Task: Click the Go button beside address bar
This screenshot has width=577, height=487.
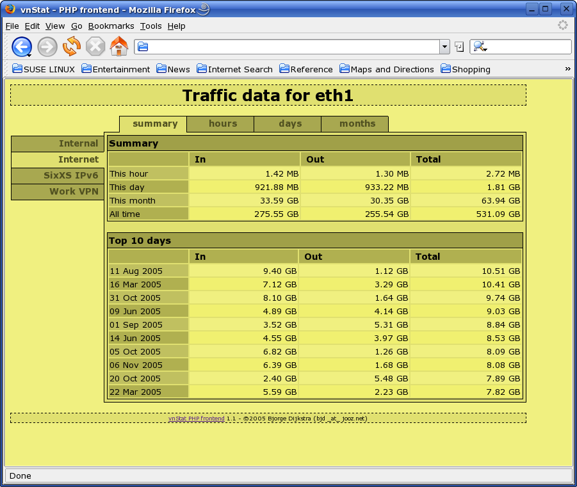Action: coord(459,47)
